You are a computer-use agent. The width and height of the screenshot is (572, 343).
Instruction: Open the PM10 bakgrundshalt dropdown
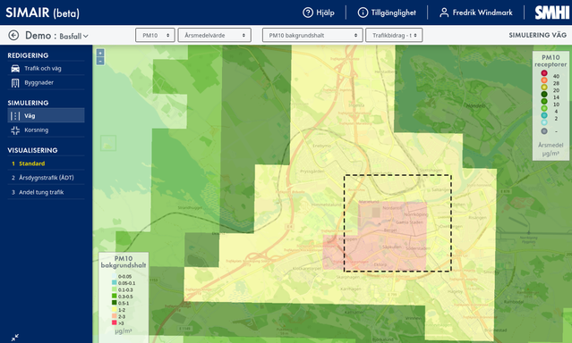coord(312,36)
